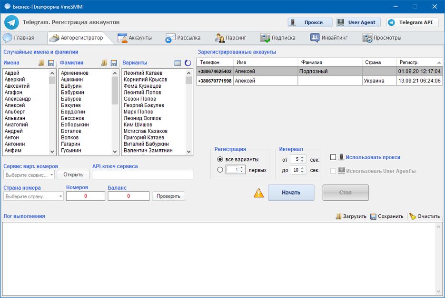Click the Начать button
The width and height of the screenshot is (445, 298).
click(x=291, y=193)
